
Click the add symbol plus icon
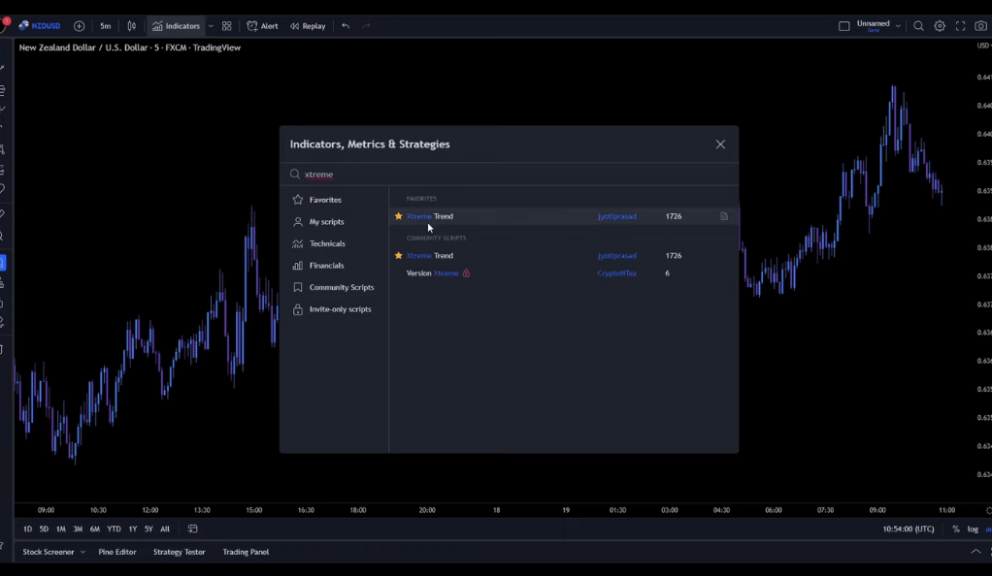click(80, 26)
